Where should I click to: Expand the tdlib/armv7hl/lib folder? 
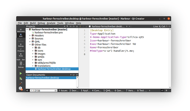point(33,63)
